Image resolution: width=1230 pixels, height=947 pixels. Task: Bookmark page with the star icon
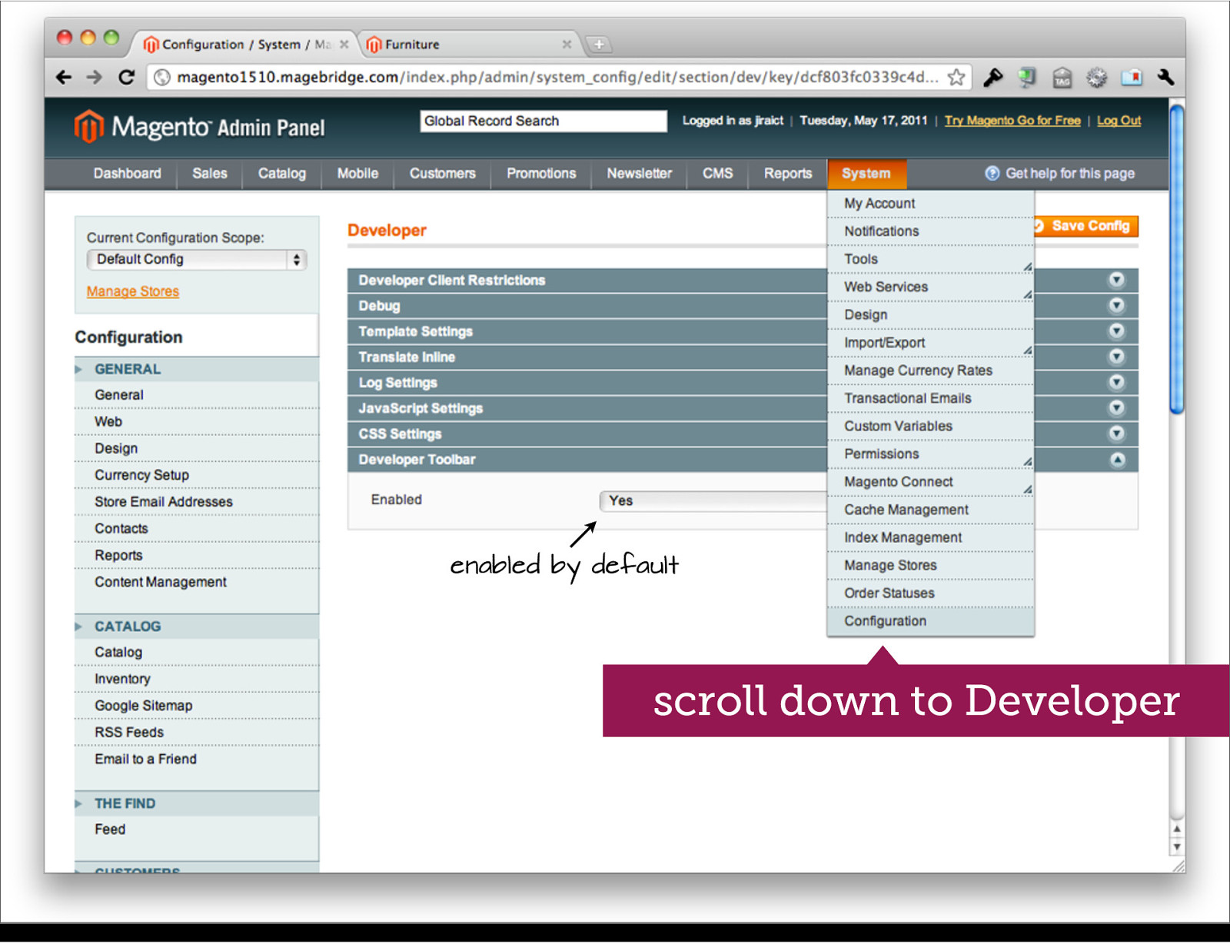click(x=956, y=78)
